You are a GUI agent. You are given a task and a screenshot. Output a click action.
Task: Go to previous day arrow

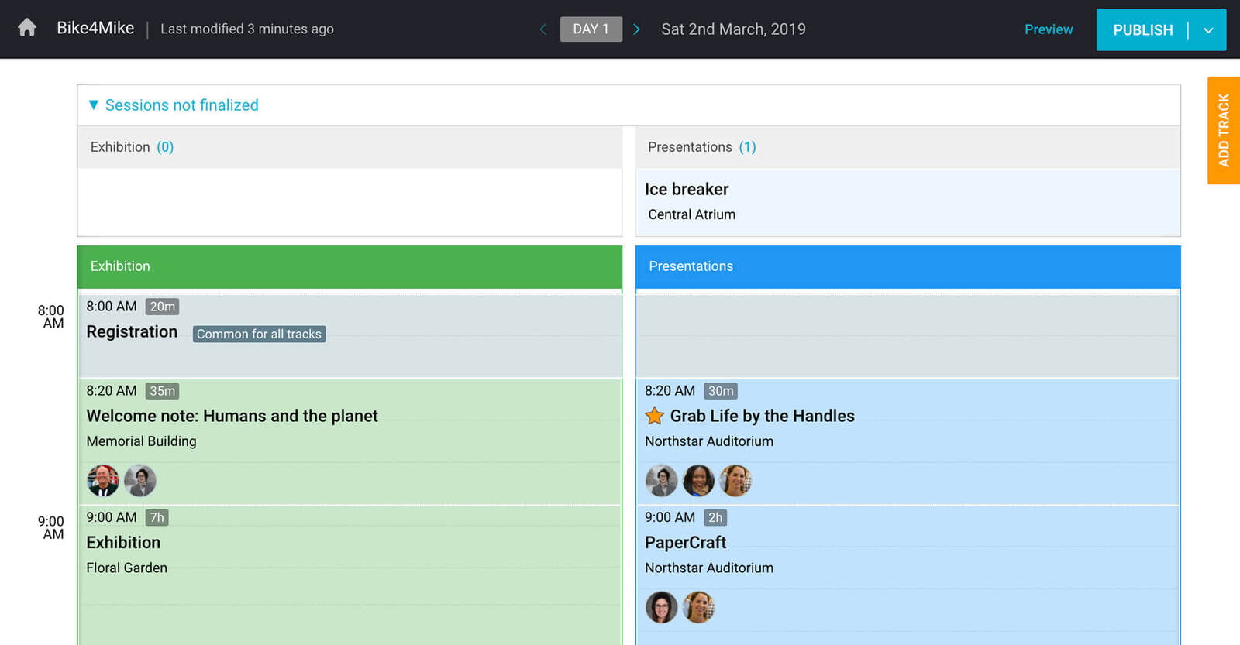[x=543, y=29]
